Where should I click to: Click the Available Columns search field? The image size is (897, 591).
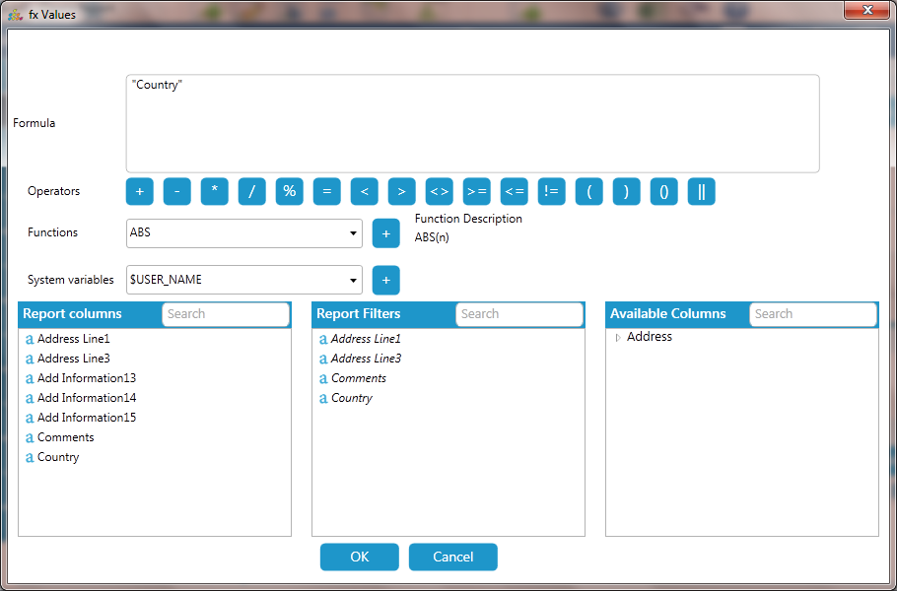click(812, 314)
